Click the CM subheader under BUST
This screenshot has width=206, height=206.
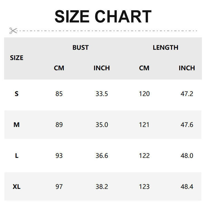(x=59, y=68)
